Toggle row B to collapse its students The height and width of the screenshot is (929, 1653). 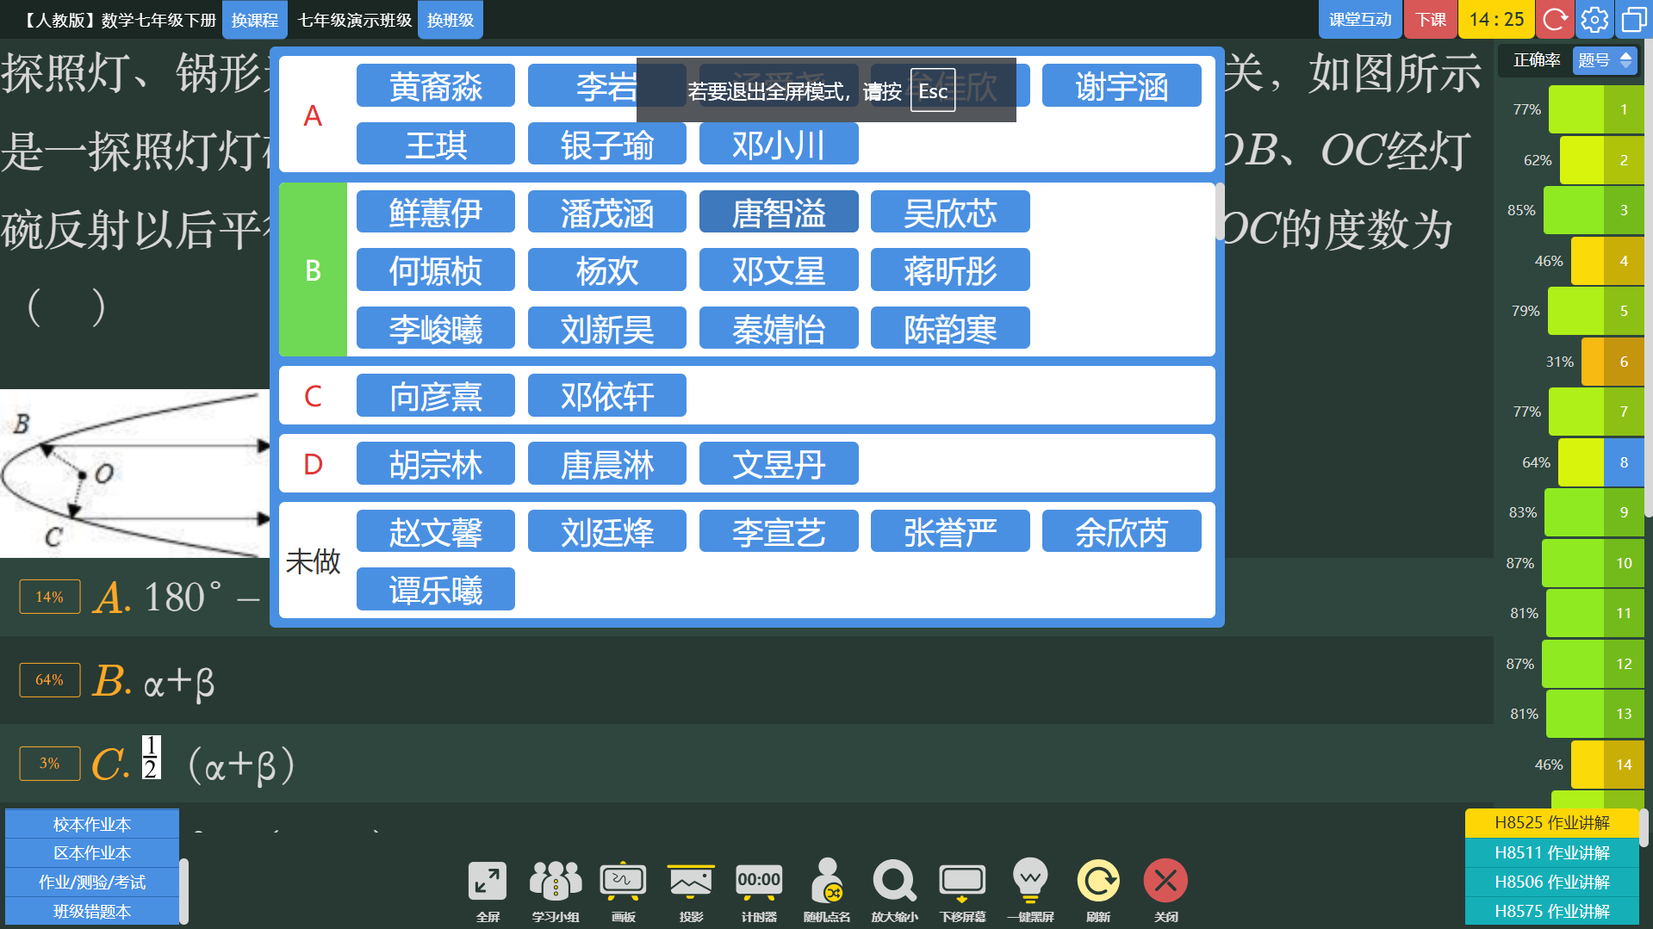[x=312, y=269]
